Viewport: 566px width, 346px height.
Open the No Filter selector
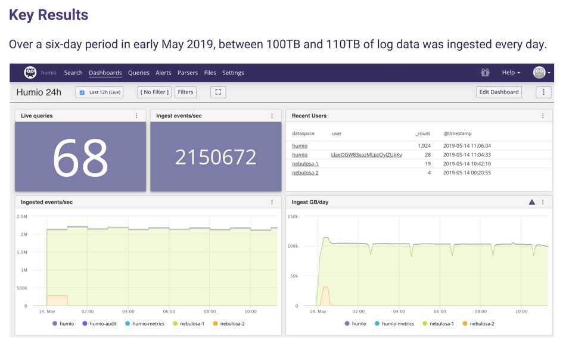[x=154, y=92]
